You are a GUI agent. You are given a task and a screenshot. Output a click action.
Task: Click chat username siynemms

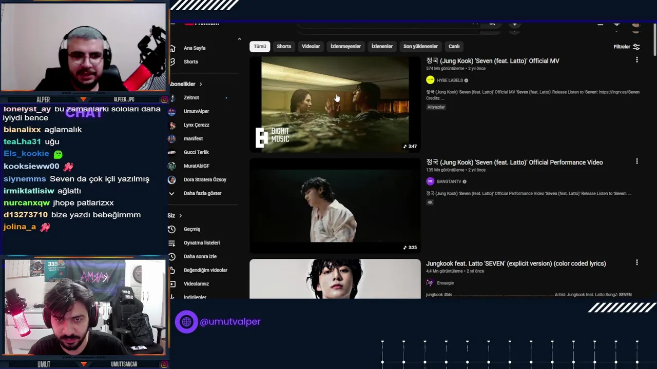[x=25, y=179]
